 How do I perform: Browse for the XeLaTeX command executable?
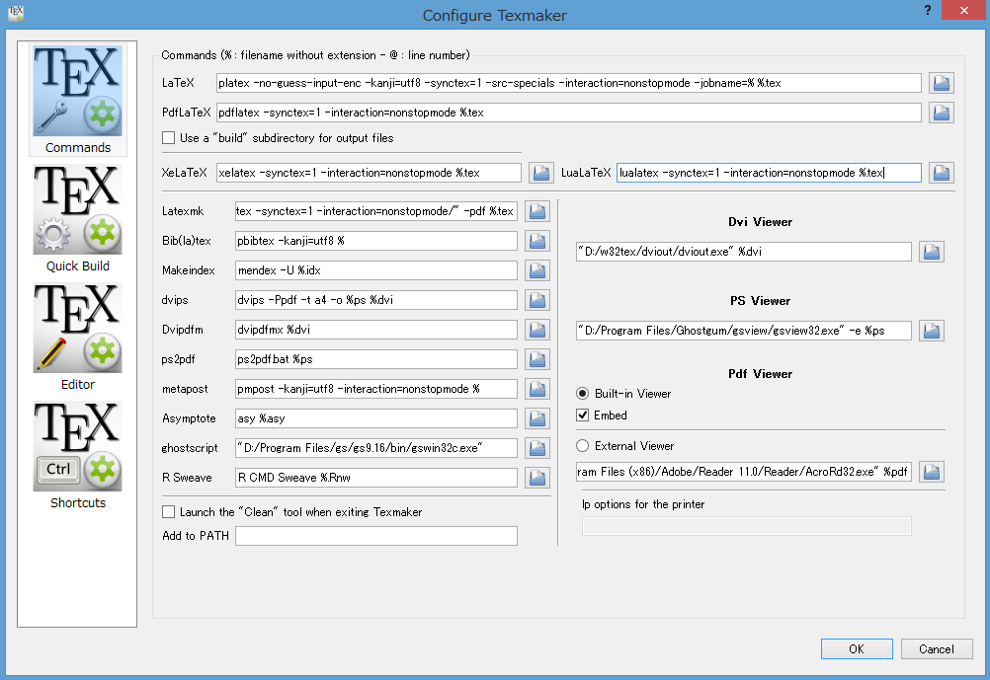pos(541,173)
